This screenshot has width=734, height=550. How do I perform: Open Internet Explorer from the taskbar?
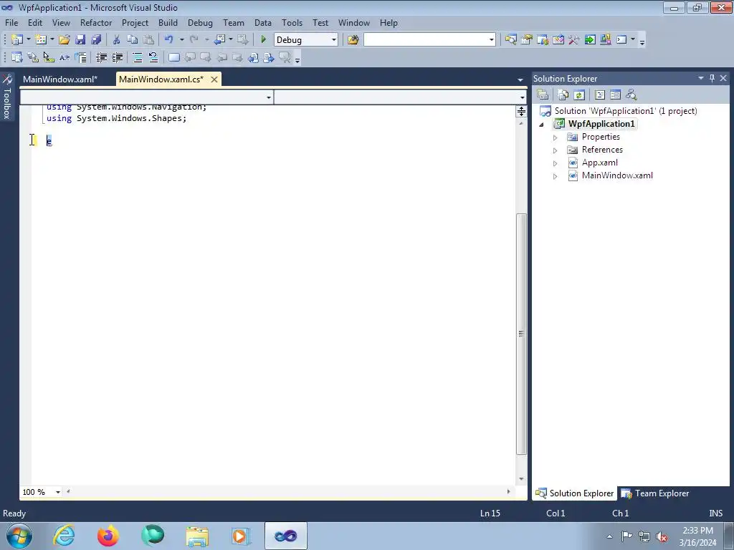(64, 536)
